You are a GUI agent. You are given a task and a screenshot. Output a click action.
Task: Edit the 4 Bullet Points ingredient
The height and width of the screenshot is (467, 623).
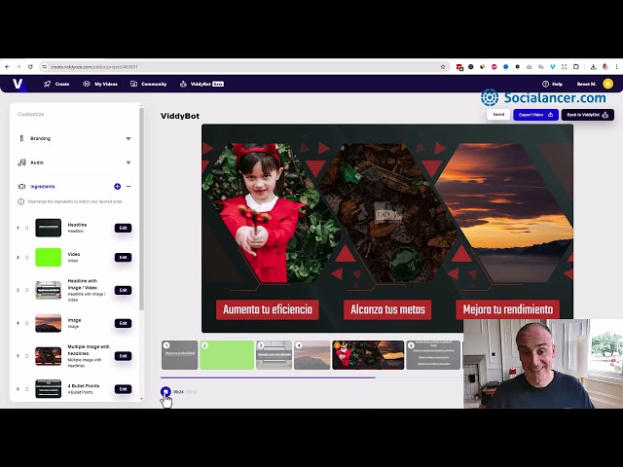coord(124,389)
